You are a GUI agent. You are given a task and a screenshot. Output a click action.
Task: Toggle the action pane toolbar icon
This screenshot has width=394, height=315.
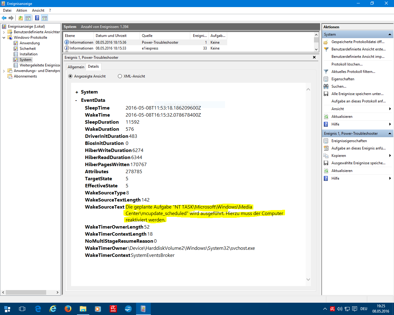coord(45,18)
